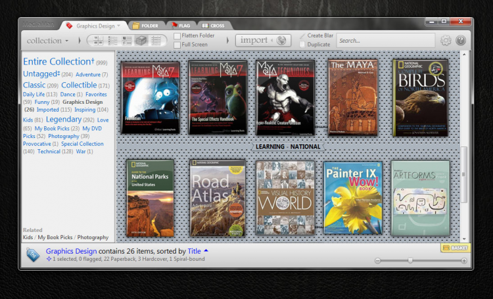This screenshot has width=493, height=299.
Task: Open the Special Collection tag
Action: pos(82,144)
